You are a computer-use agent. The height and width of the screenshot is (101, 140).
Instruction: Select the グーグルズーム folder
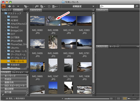pyautogui.click(x=16, y=55)
